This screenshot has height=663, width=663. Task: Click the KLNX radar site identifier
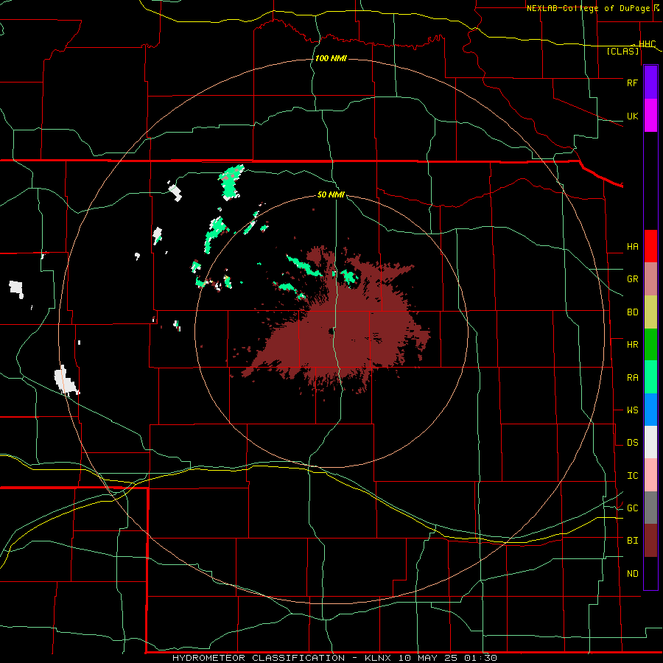coord(379,658)
